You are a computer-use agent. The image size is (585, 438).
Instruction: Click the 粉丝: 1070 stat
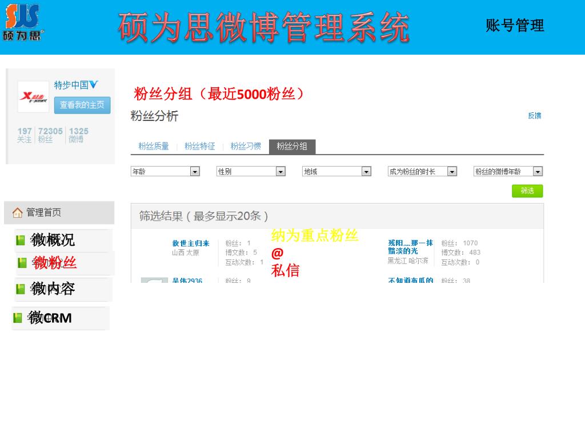pos(460,243)
